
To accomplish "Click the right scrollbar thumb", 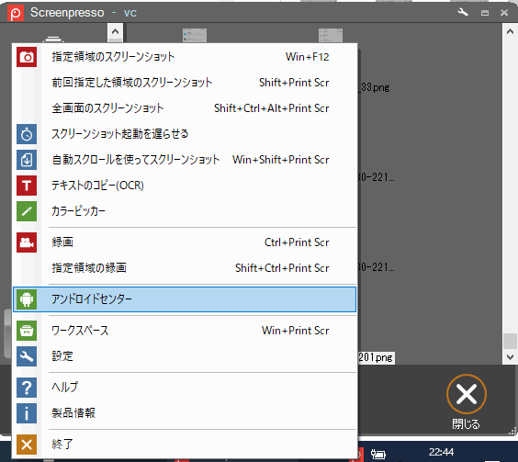I will coord(510,341).
